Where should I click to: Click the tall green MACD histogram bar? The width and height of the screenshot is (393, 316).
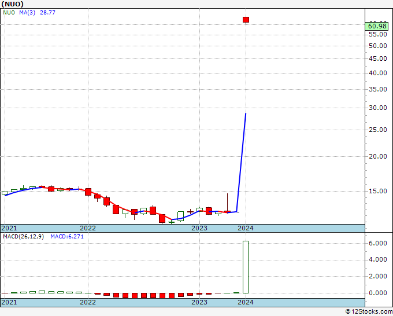point(246,267)
